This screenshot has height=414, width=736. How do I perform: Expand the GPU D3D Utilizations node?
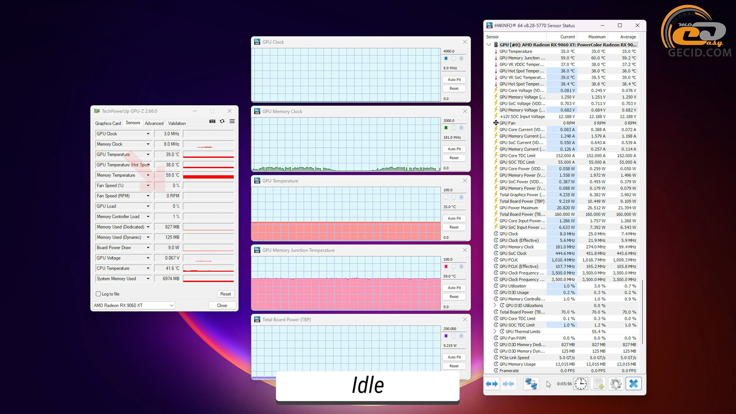click(495, 306)
